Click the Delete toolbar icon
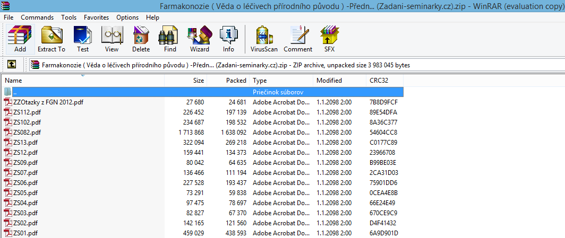 coord(141,39)
